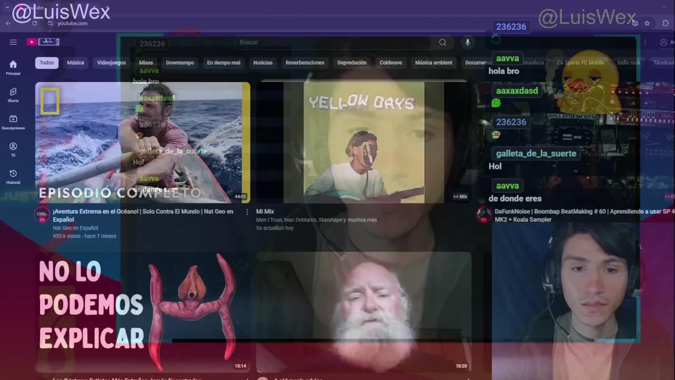
Task: Click the 10:20 duration badge
Action: pyautogui.click(x=461, y=366)
